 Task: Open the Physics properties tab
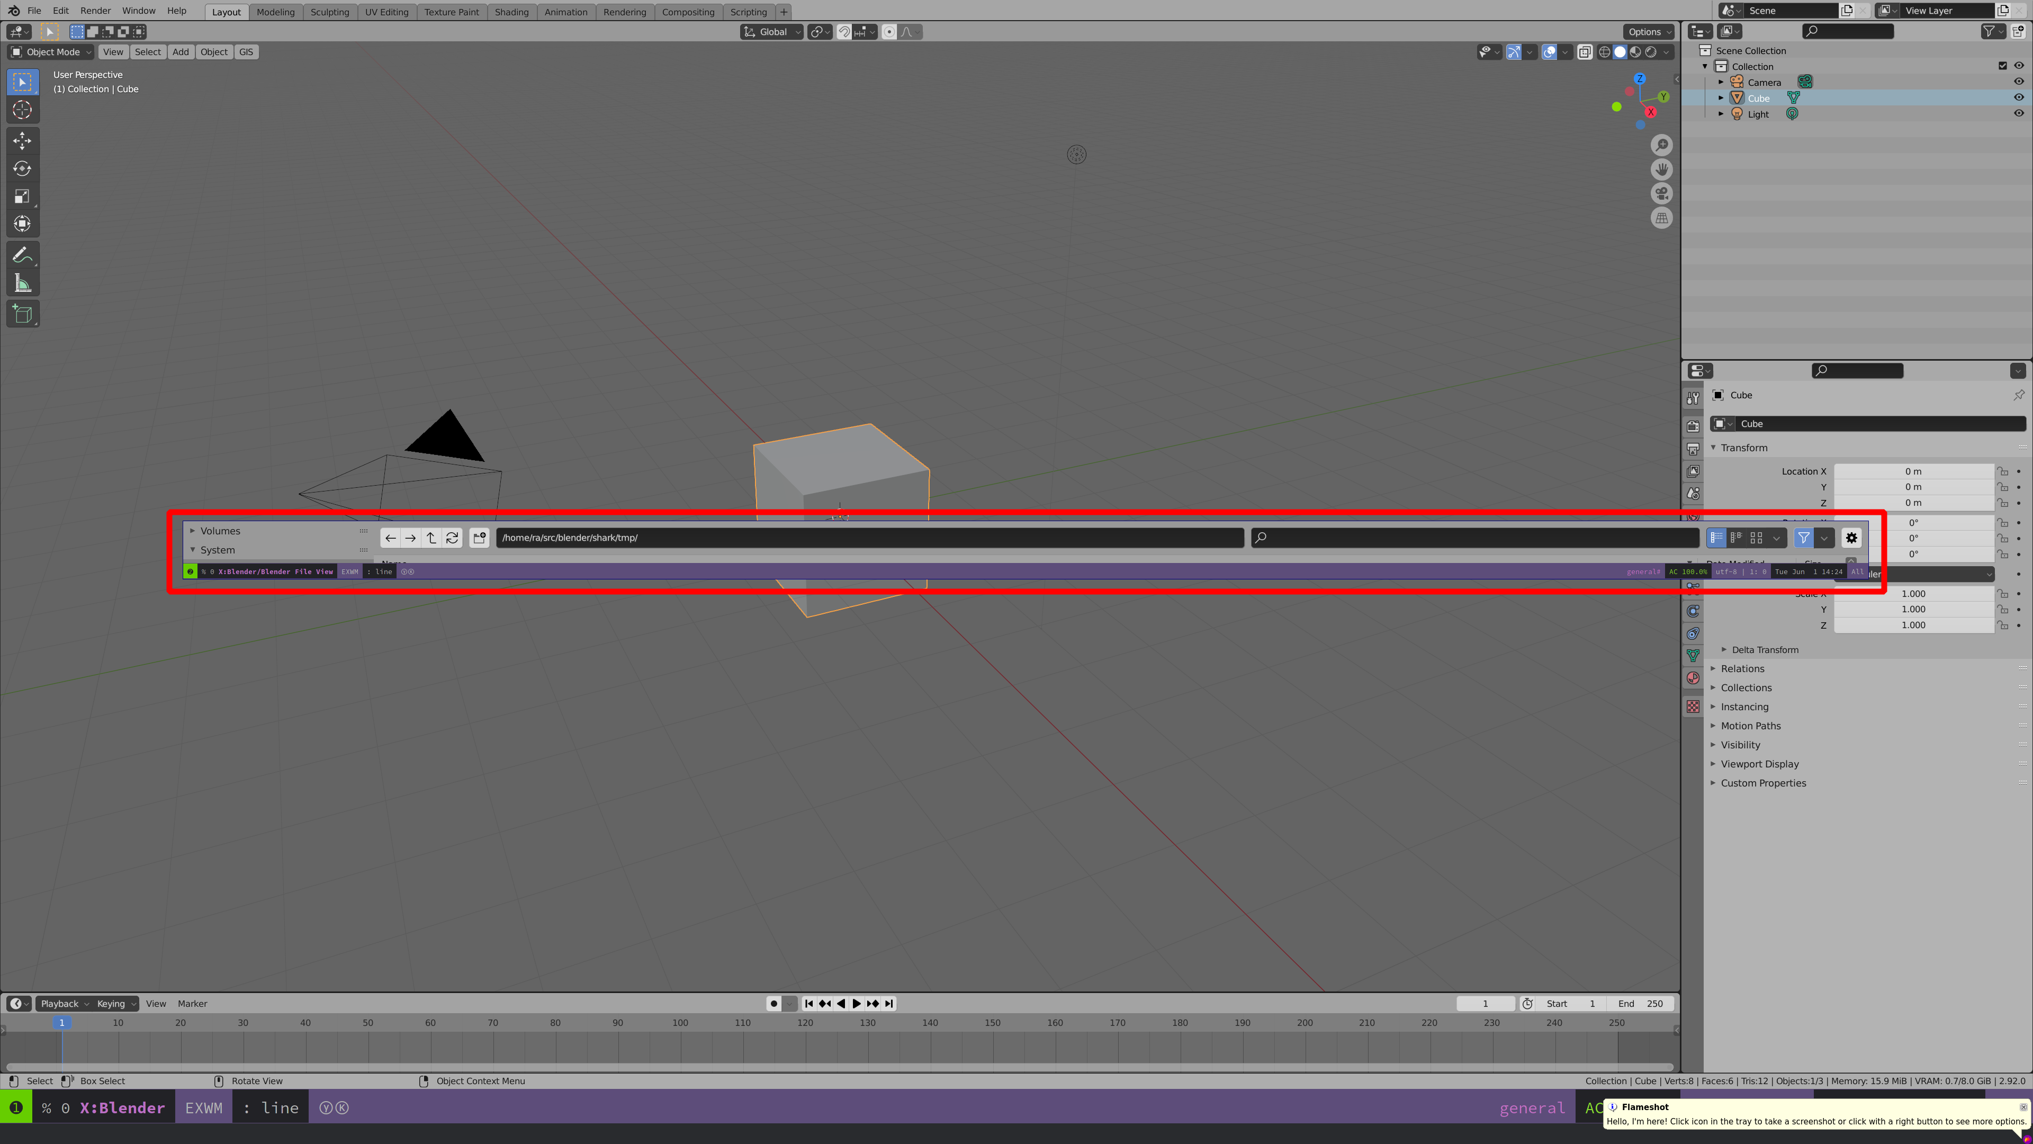1693,610
